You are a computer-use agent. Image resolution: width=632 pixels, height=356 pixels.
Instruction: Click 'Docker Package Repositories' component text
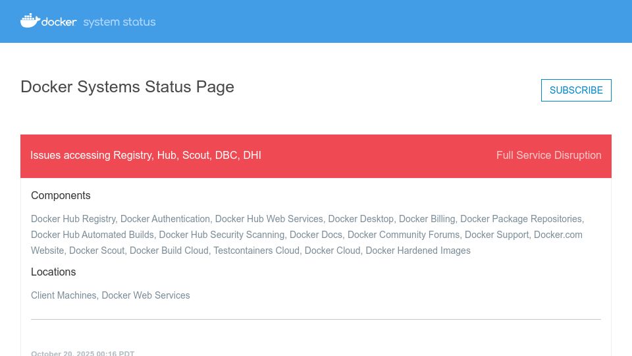[x=521, y=219]
